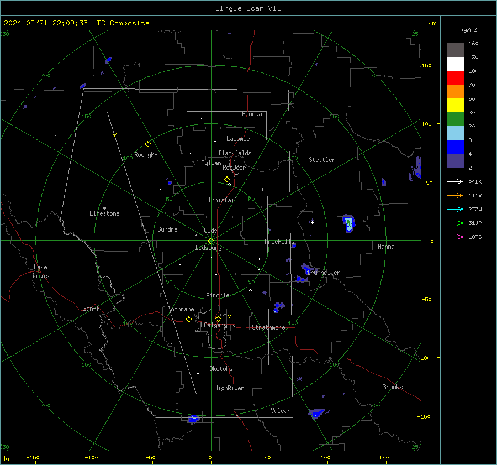The height and width of the screenshot is (465, 497).
Task: Click yellow diamond marker near Cochrane
Action: (189, 320)
